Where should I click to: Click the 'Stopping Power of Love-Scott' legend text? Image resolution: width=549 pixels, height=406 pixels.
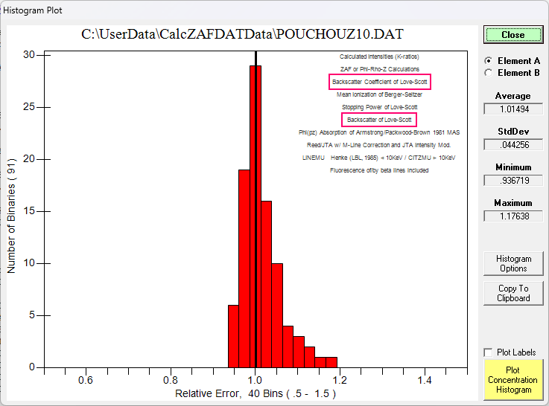(379, 107)
